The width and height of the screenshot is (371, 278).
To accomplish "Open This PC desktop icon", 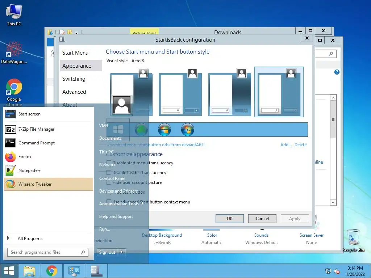I will coord(14,15).
